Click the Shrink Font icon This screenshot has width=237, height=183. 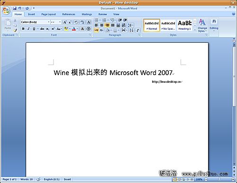click(x=70, y=22)
